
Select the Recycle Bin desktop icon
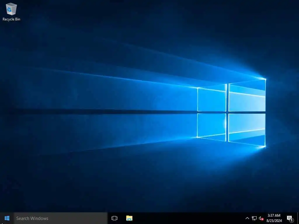11,12
